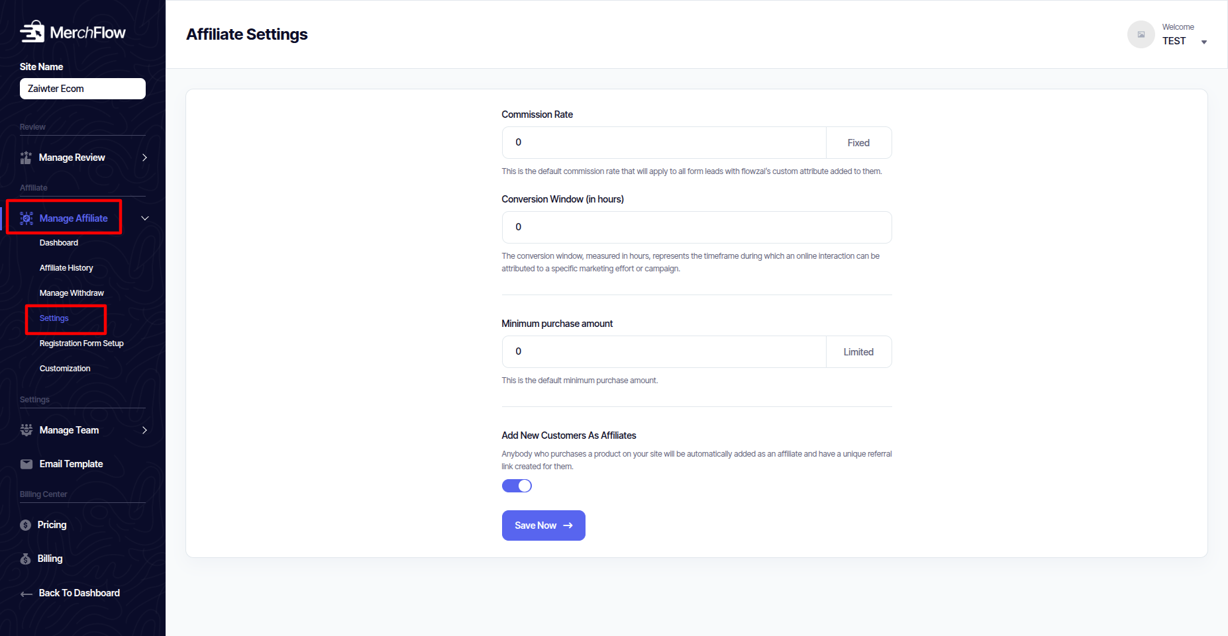Expand the Manage Review submenu chevron
The image size is (1228, 636).
(144, 158)
